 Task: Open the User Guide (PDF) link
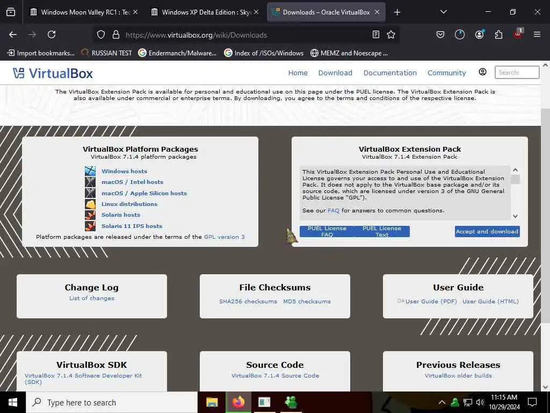(x=431, y=301)
